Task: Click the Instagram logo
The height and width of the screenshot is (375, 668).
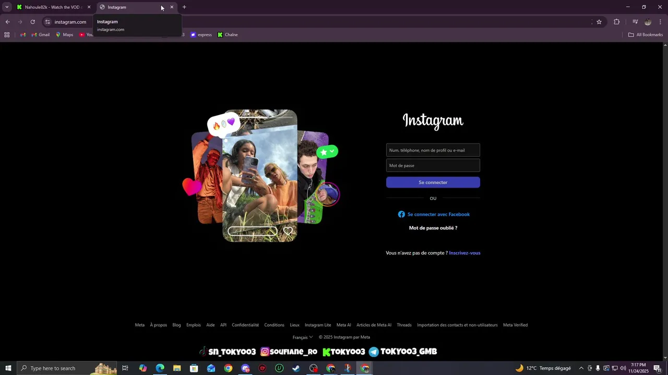Action: [433, 121]
